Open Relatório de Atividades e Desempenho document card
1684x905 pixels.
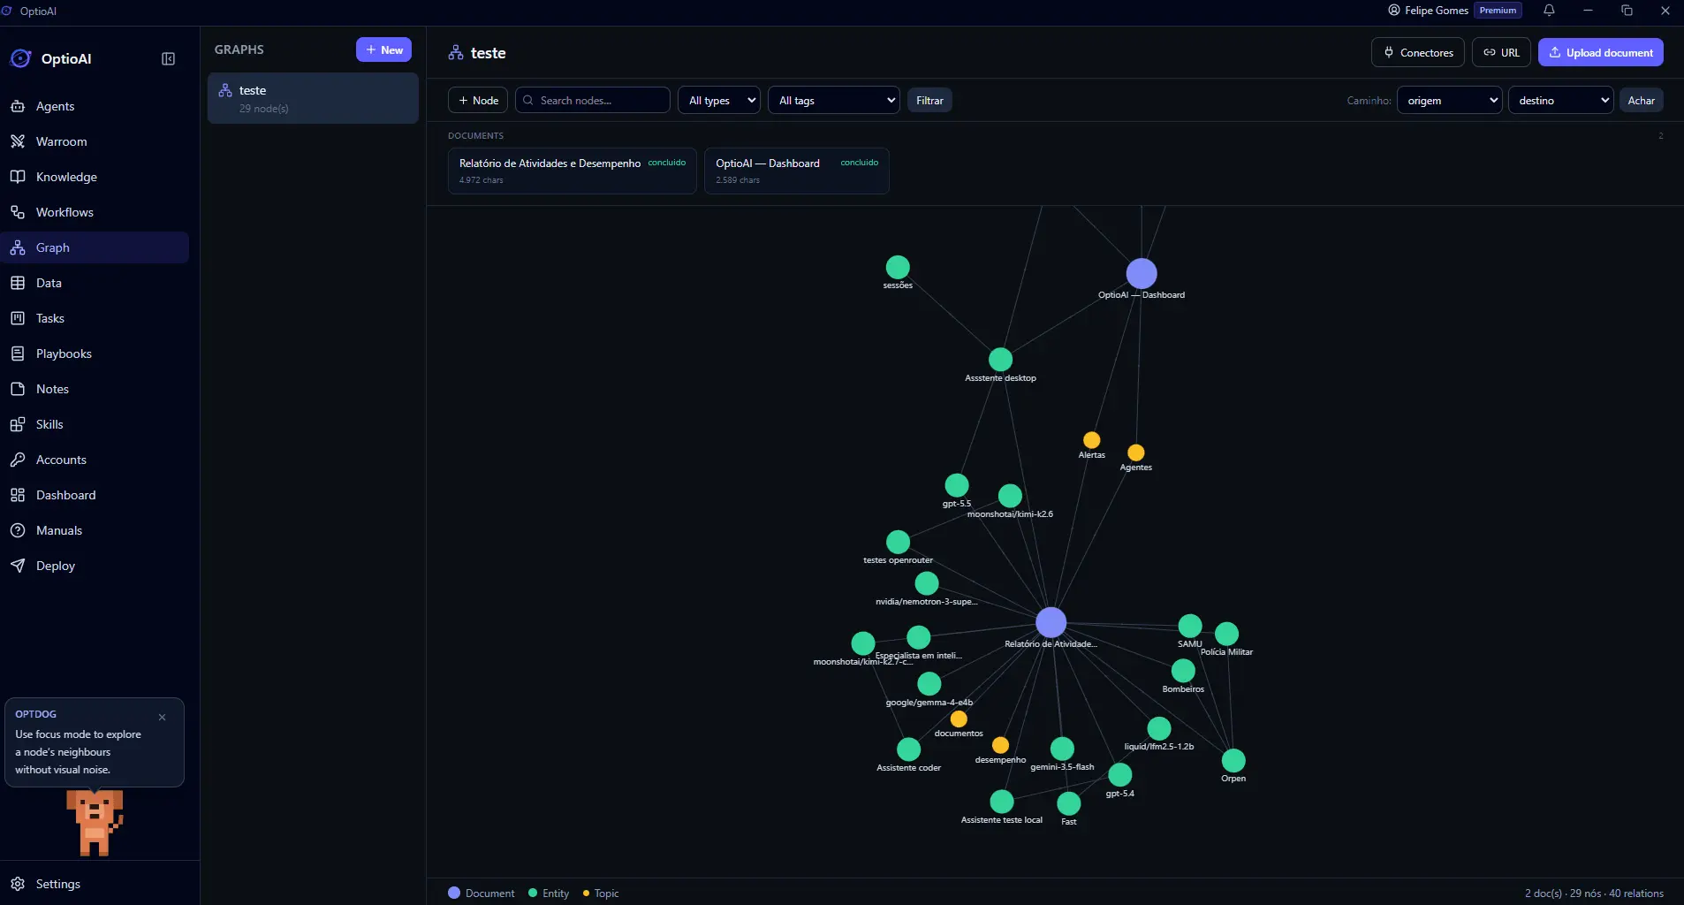[573, 171]
